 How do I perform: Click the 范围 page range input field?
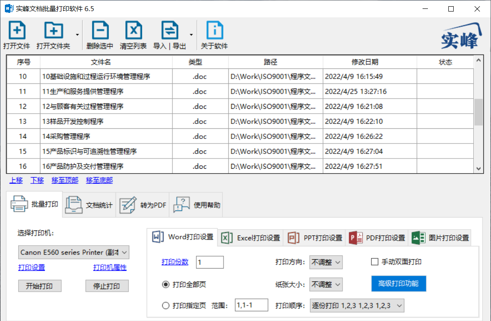251,305
